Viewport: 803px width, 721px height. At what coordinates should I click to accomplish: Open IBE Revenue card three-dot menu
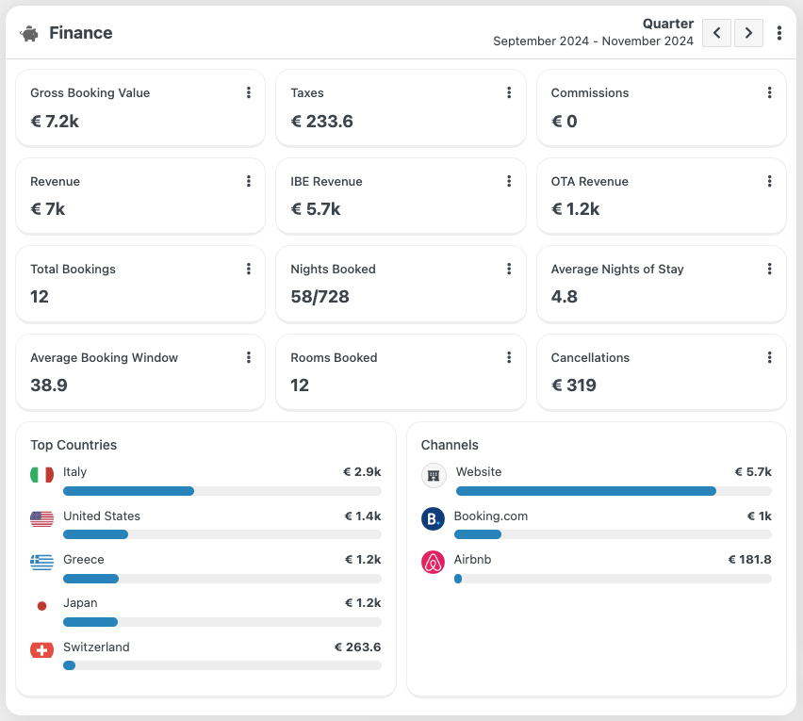(509, 181)
